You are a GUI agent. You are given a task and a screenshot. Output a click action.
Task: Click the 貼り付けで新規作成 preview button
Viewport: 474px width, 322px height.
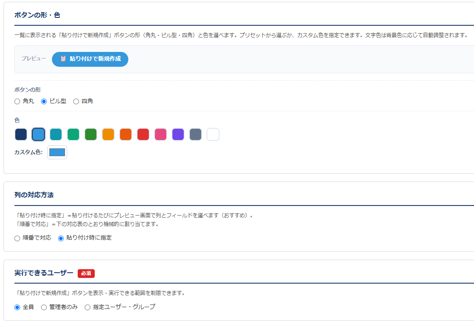pyautogui.click(x=90, y=59)
